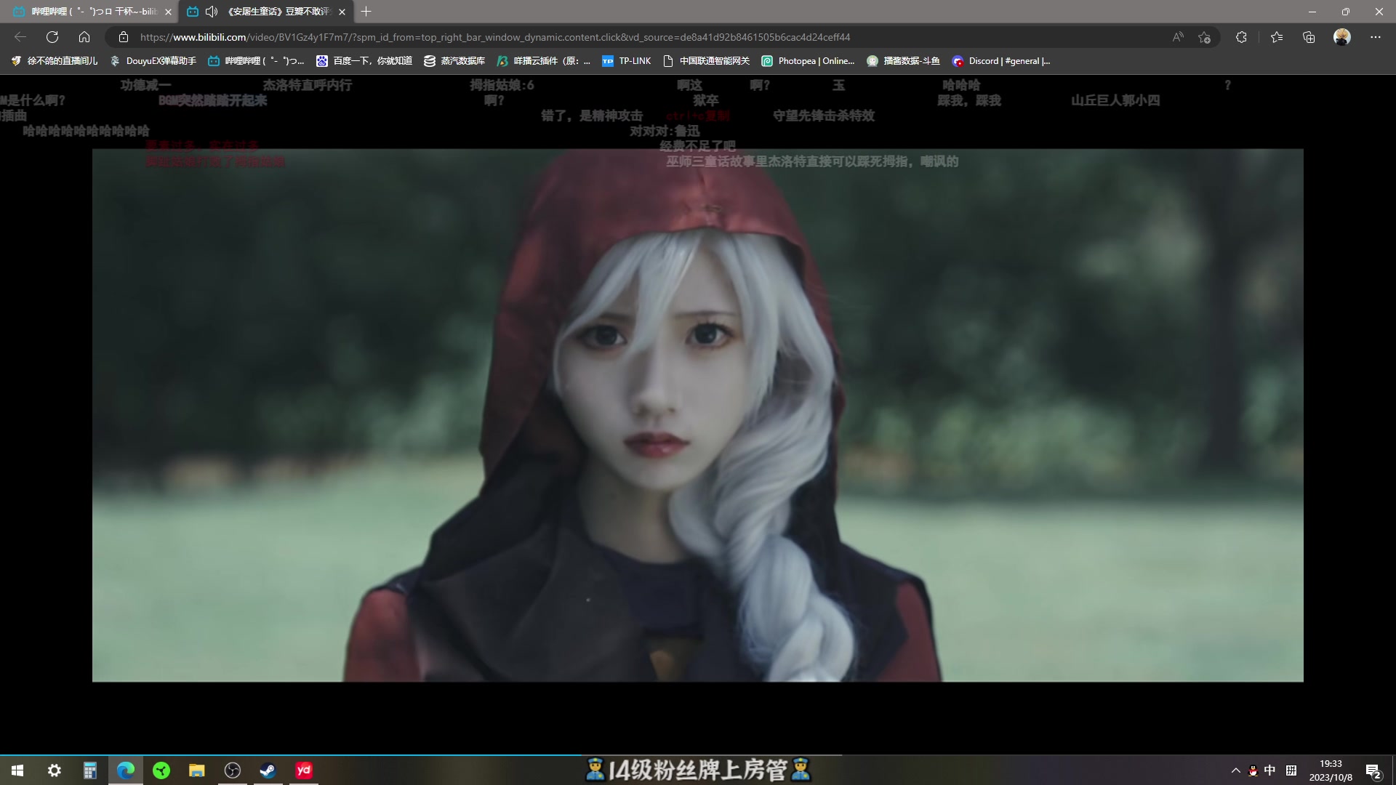Open File Explorer from taskbar
The image size is (1396, 785).
point(196,770)
